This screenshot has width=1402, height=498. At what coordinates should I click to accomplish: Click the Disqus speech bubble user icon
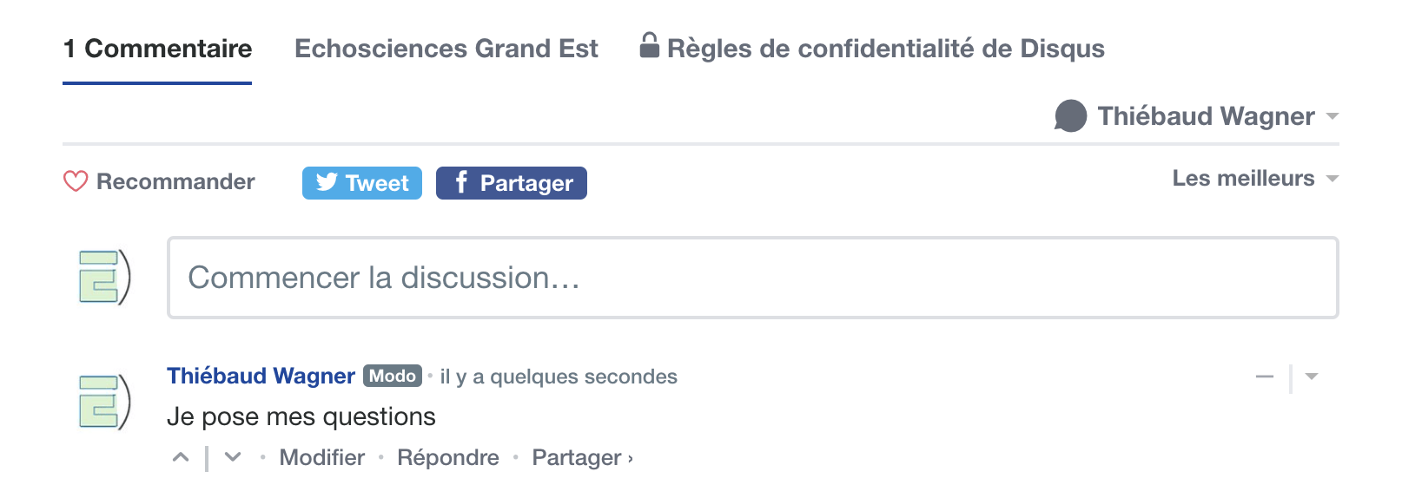1070,115
